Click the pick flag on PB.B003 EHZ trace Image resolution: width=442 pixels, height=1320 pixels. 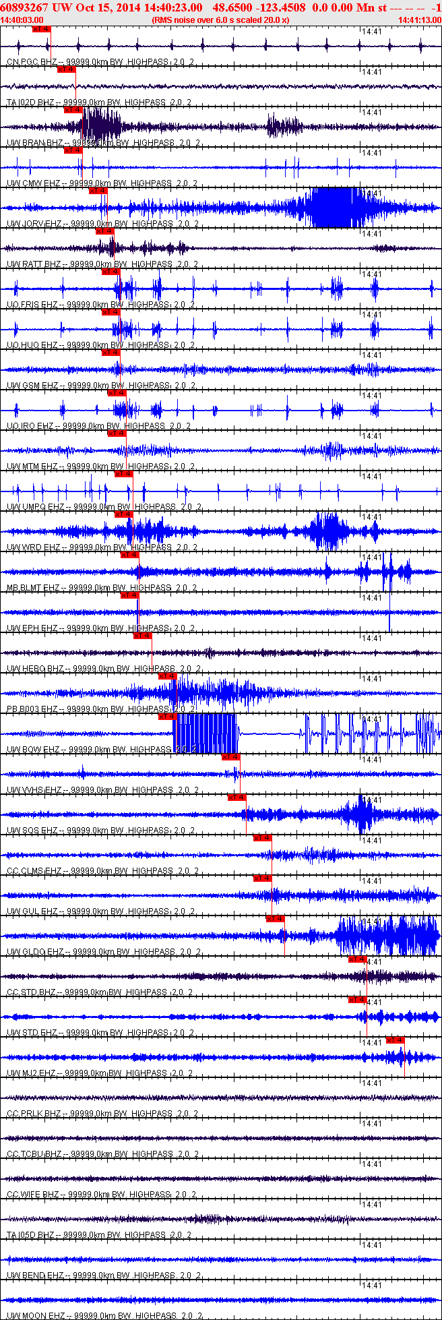click(x=167, y=676)
